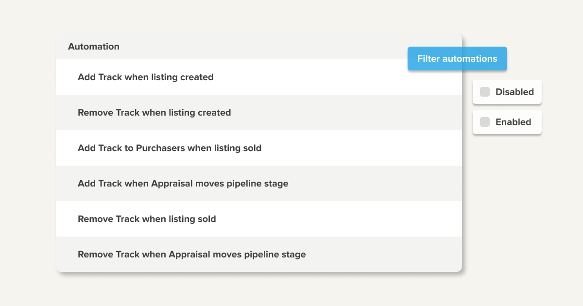Click the Automation column header
The width and height of the screenshot is (583, 306).
tap(94, 47)
